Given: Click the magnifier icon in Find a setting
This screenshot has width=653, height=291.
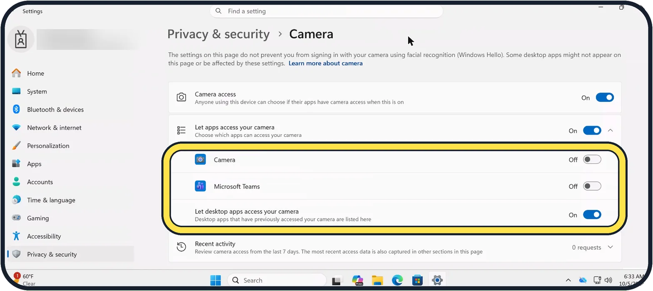Looking at the screenshot, I should [x=219, y=11].
